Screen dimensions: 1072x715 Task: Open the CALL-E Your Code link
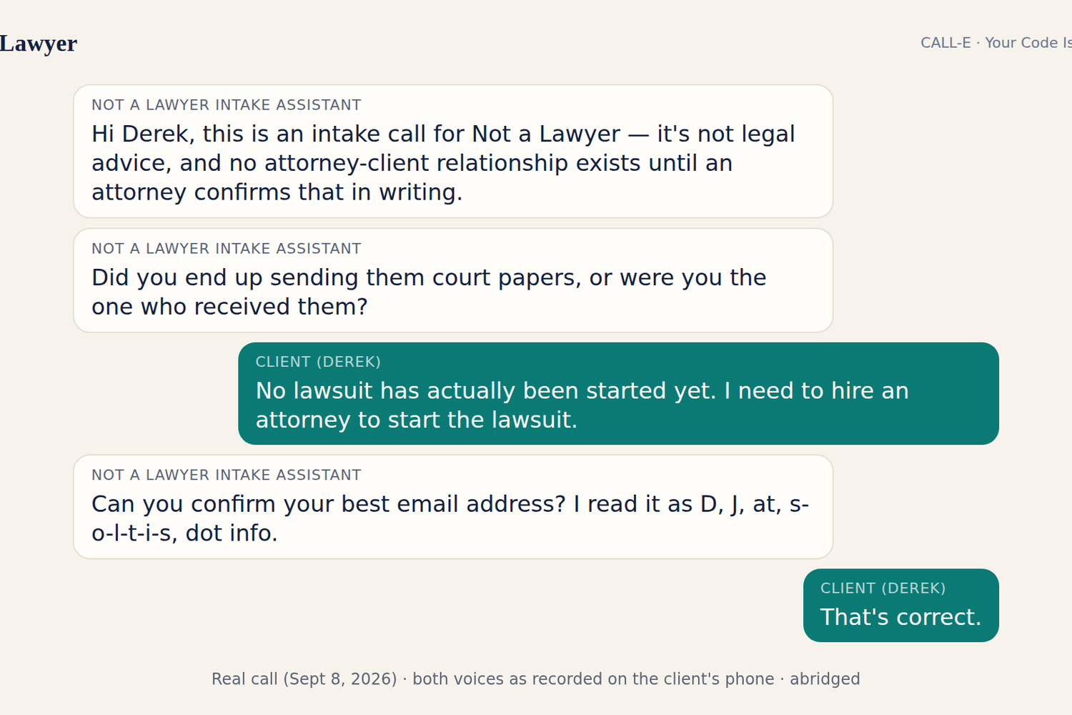coord(996,43)
